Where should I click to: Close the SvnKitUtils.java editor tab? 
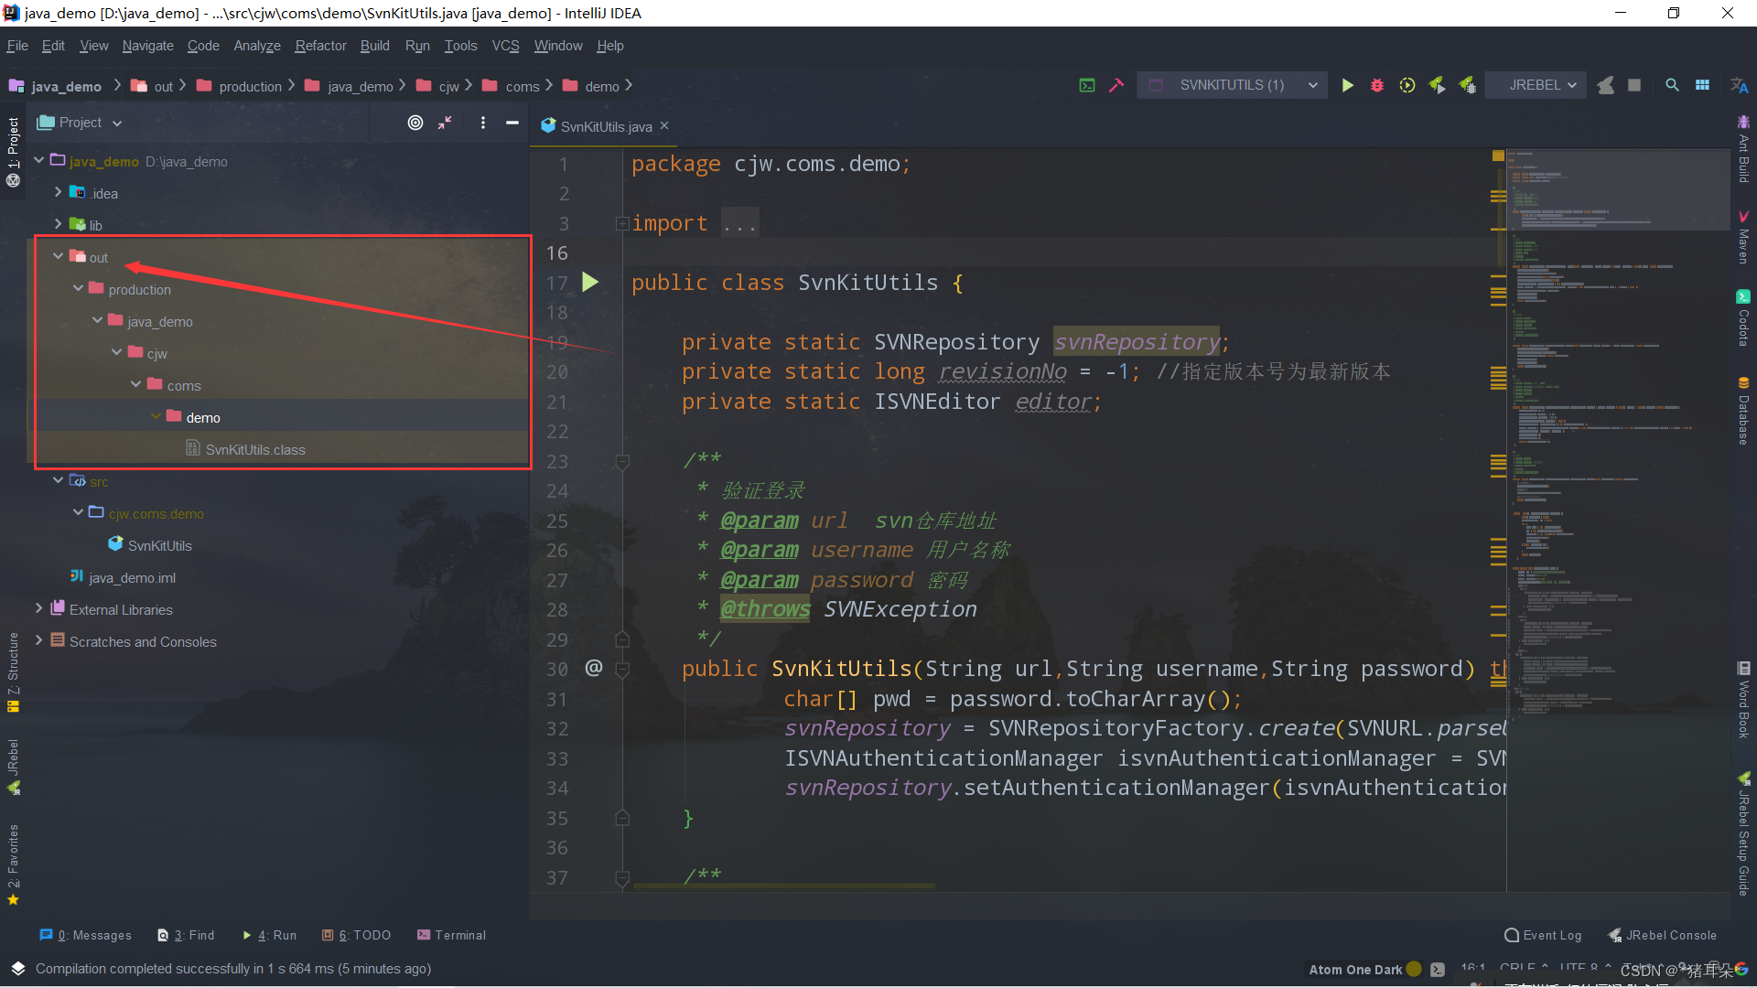click(x=664, y=126)
